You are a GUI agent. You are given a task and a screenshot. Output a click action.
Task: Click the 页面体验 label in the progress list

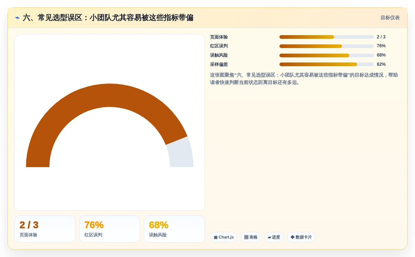219,37
